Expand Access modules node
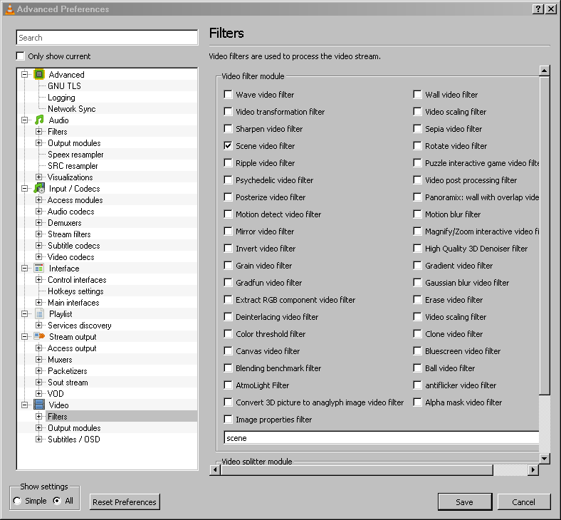The width and height of the screenshot is (561, 520). point(38,199)
